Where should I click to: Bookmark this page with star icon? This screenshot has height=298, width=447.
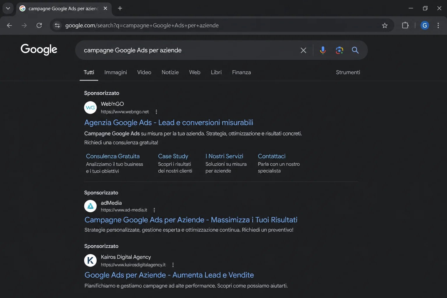click(x=385, y=25)
